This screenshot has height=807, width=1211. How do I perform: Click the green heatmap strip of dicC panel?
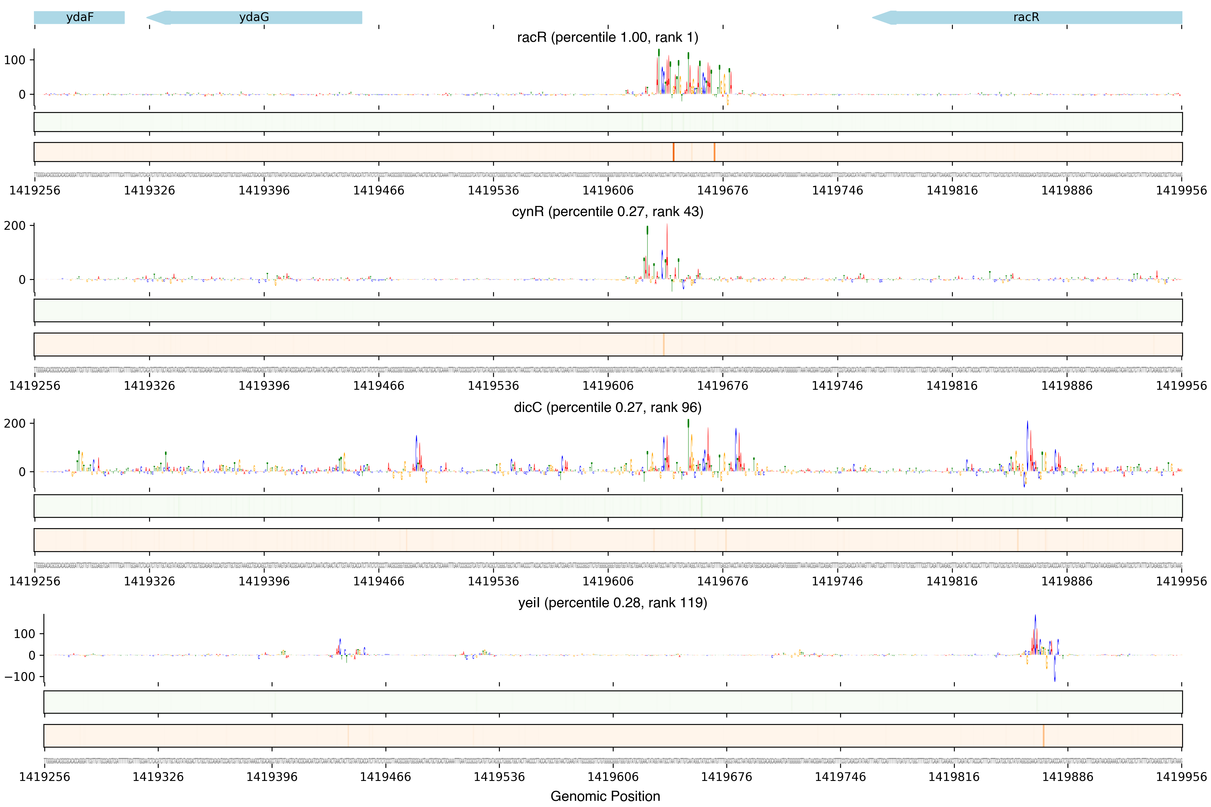(x=607, y=506)
